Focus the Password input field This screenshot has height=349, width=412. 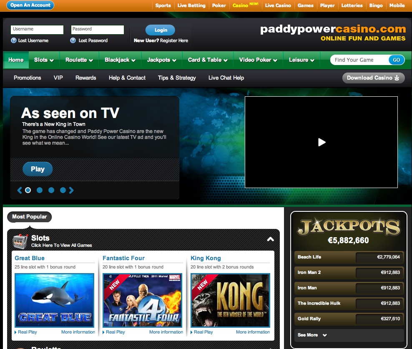(x=98, y=30)
